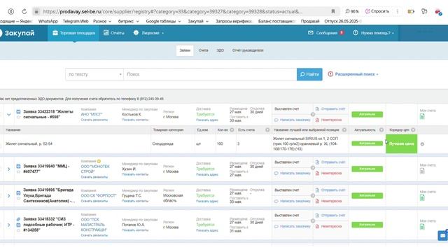
Task: Reload the page with the browser refresh icon
Action: (x=24, y=11)
